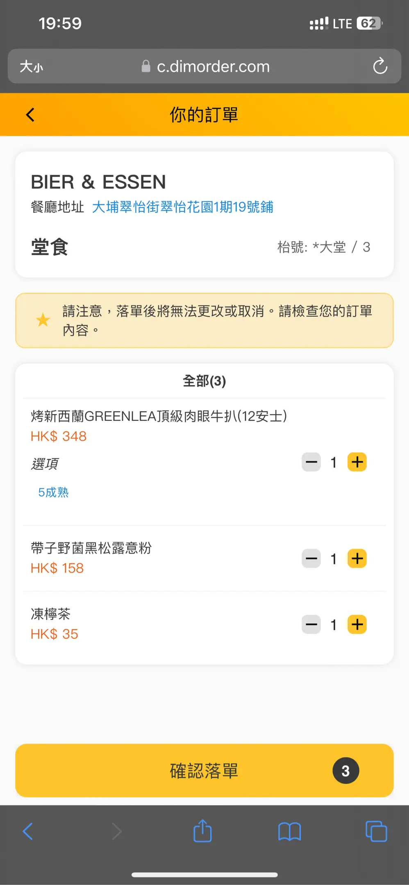The width and height of the screenshot is (409, 885).
Task: Show open Safari tabs
Action: pyautogui.click(x=376, y=831)
